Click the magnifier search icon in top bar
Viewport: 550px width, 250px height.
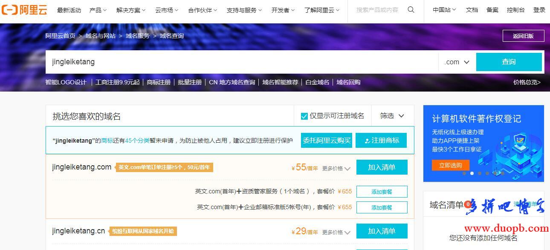point(411,10)
